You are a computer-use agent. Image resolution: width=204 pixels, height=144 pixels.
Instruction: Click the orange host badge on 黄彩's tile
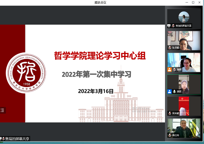click(x=169, y=69)
